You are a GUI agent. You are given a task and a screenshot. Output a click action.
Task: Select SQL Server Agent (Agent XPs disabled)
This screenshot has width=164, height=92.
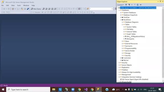pyautogui.click(x=135, y=79)
